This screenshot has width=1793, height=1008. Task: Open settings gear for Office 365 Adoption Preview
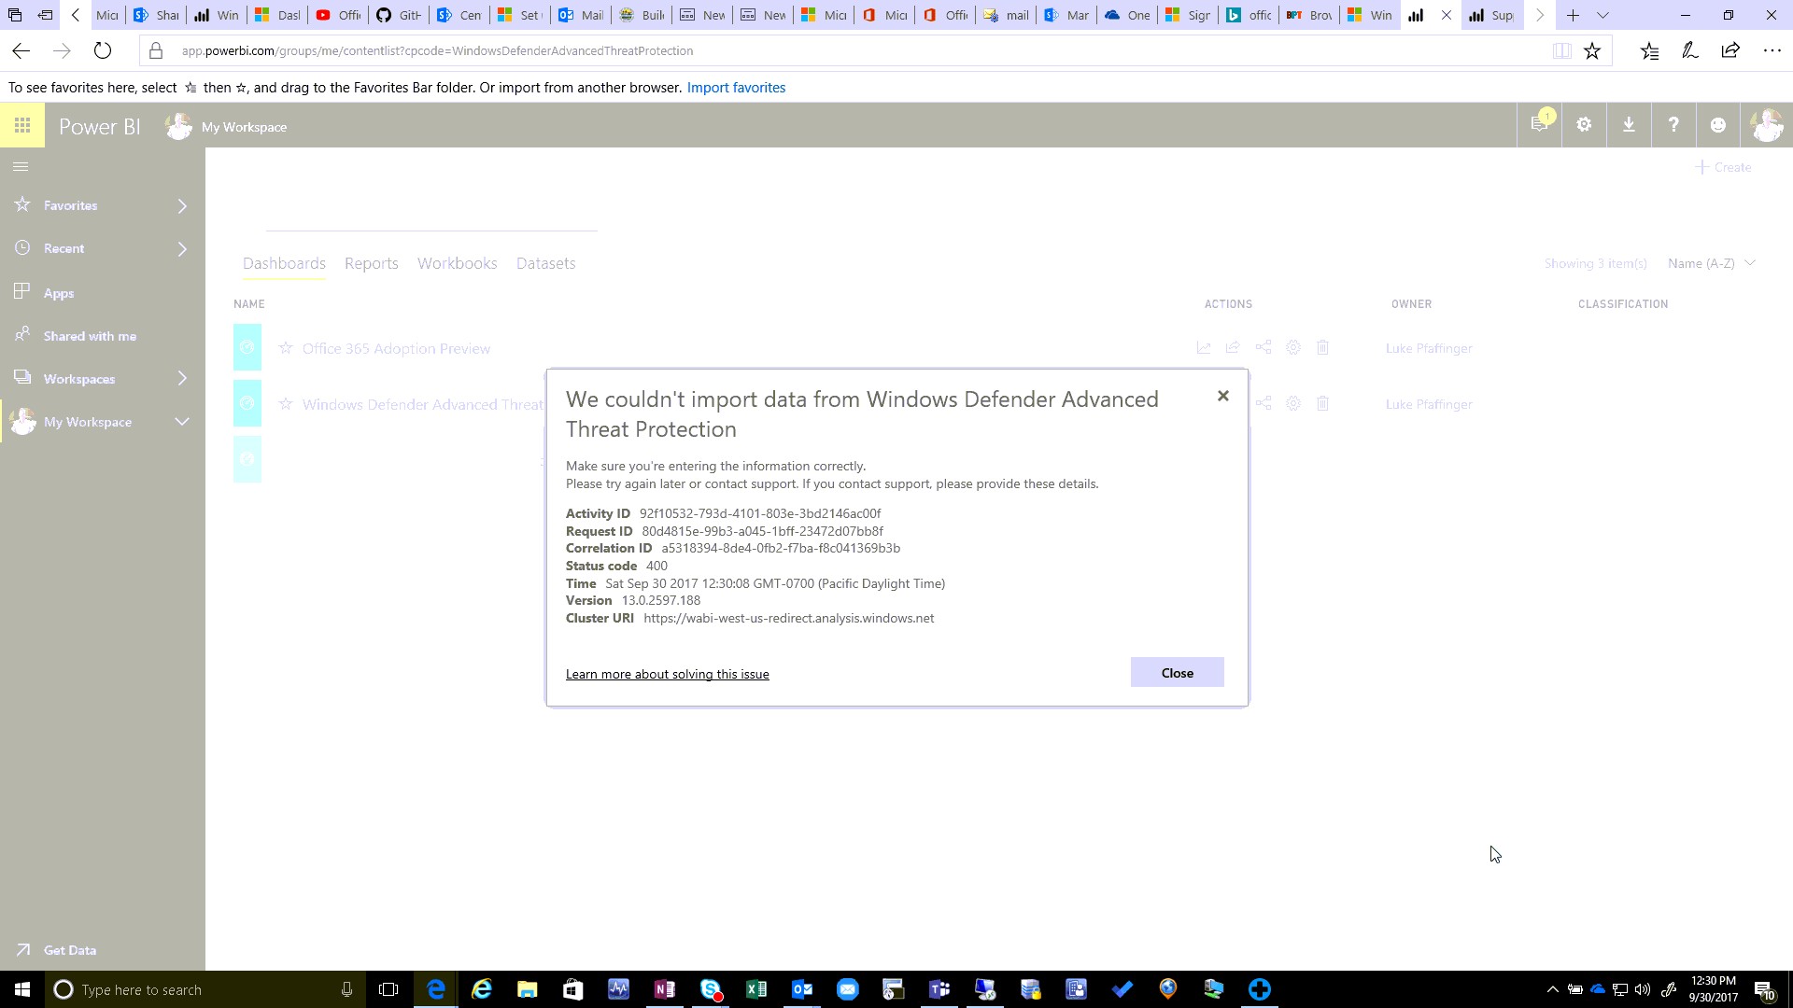pyautogui.click(x=1292, y=347)
